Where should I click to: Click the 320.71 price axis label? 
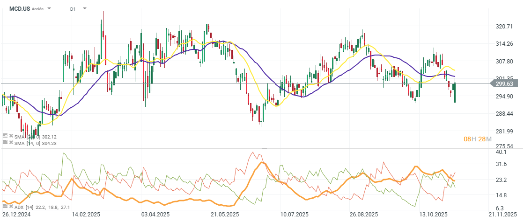coord(503,26)
